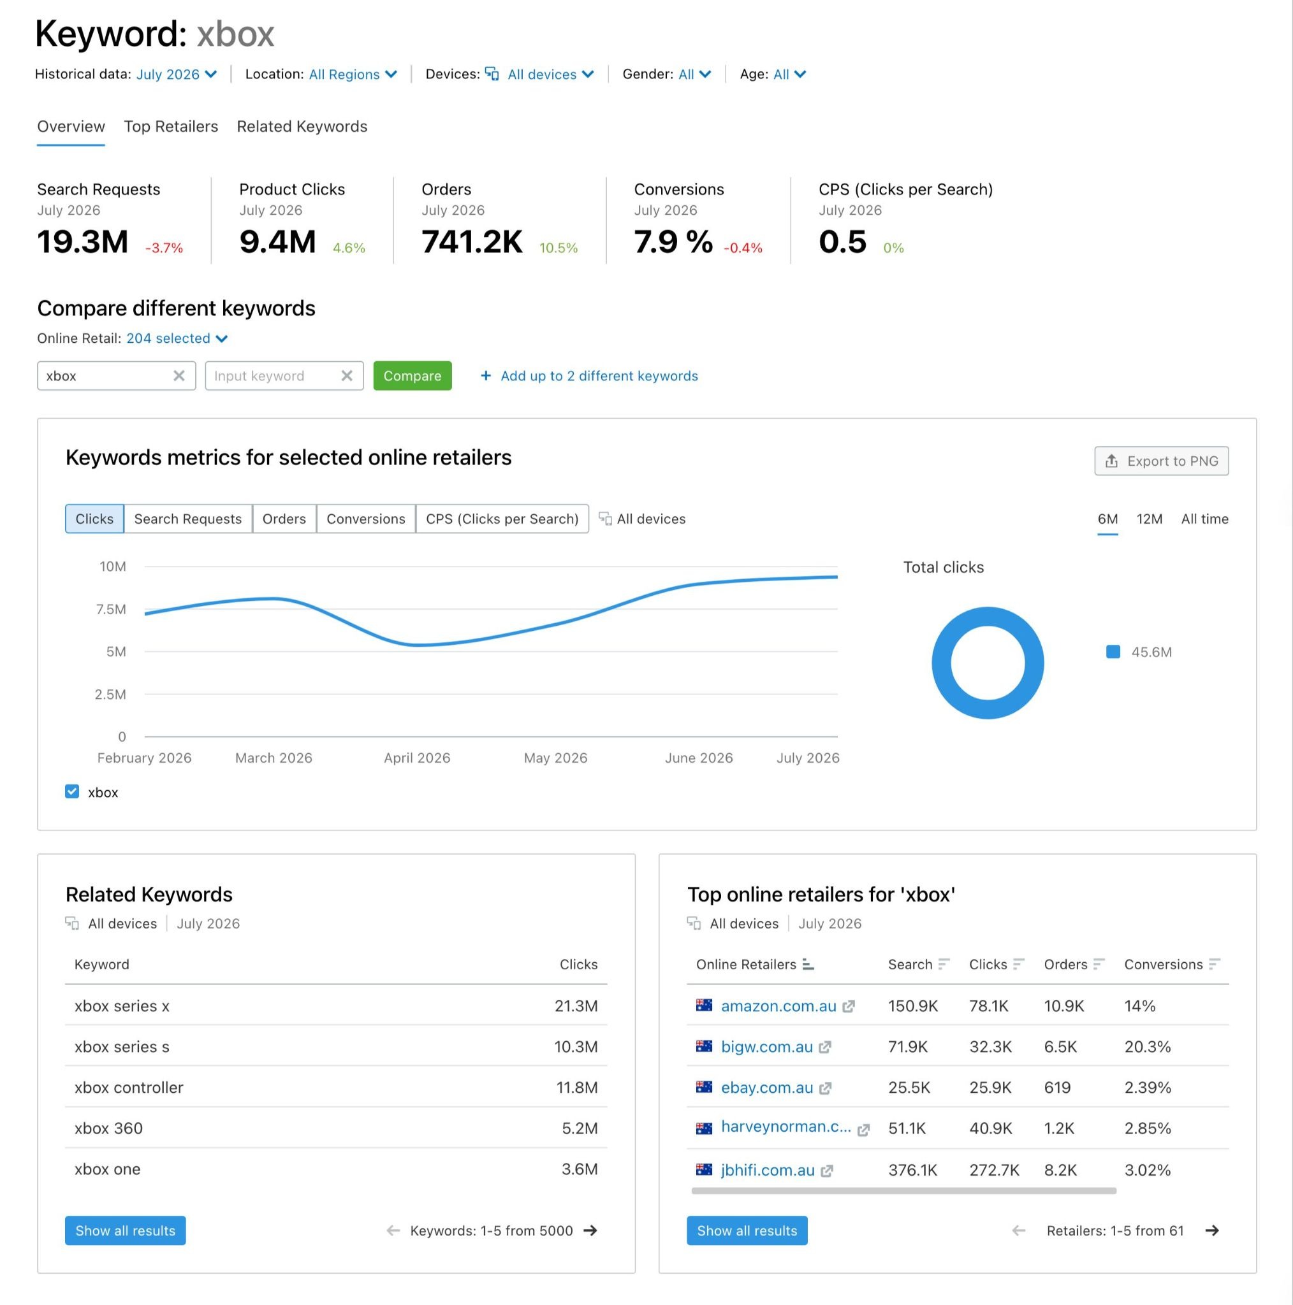Open Location All Regions dropdown

353,75
